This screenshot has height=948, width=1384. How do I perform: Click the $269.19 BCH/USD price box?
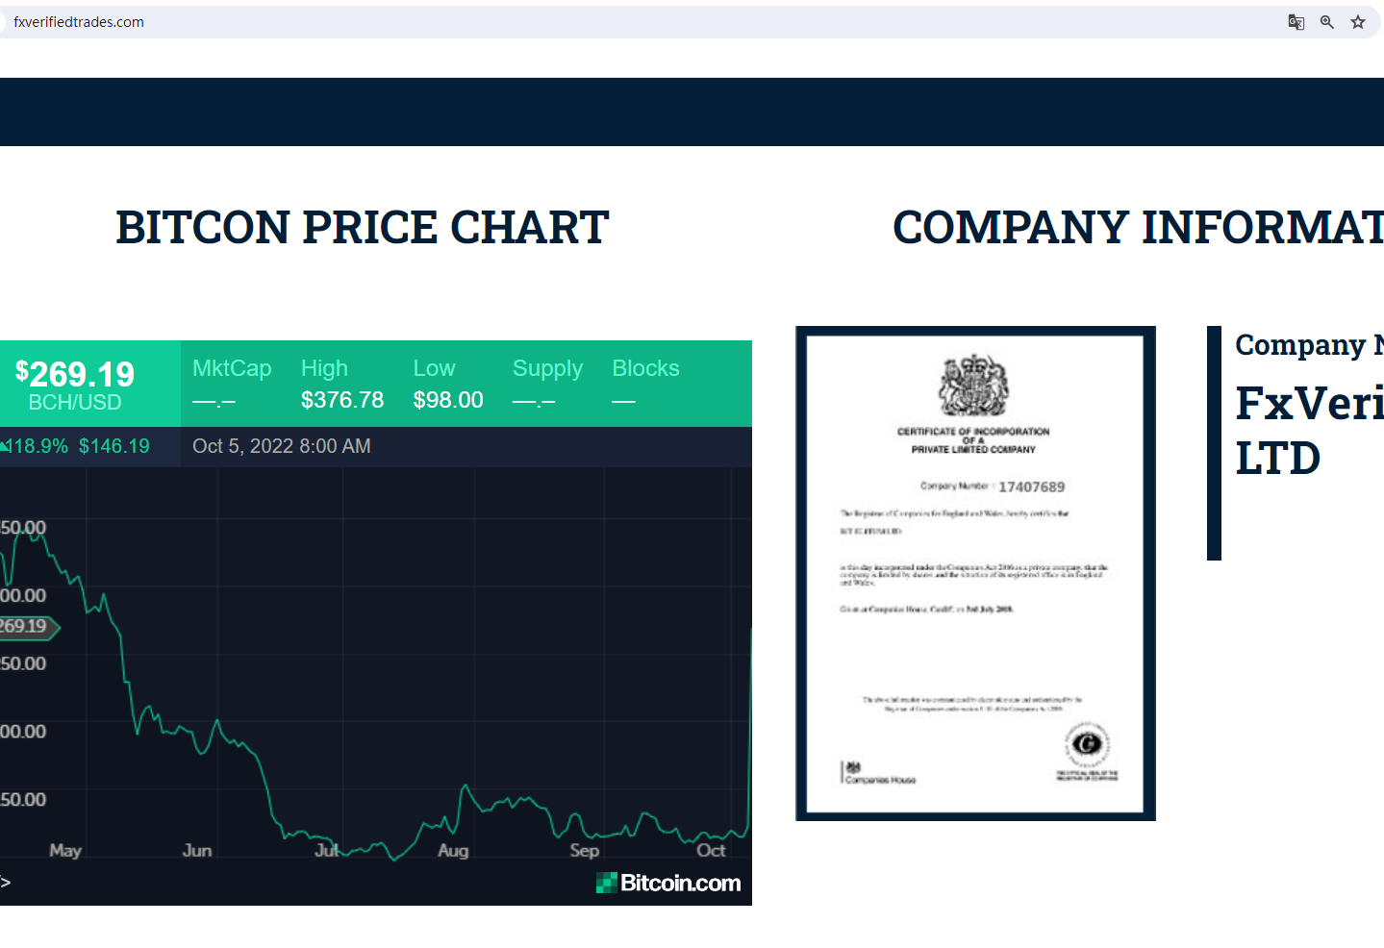pyautogui.click(x=75, y=384)
